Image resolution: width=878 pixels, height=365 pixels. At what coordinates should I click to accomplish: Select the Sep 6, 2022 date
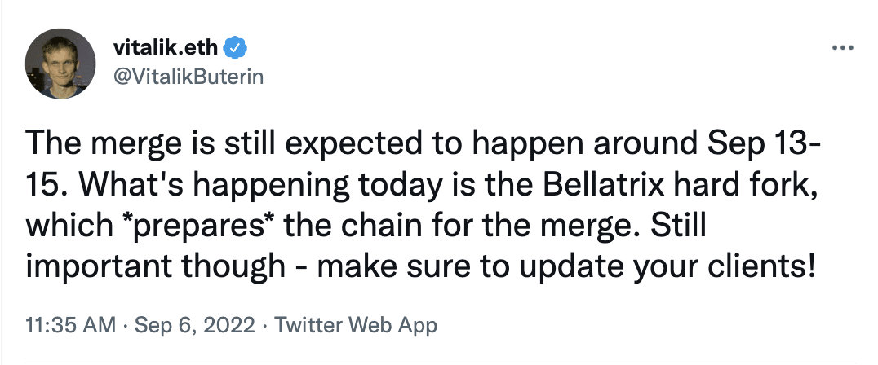point(193,325)
